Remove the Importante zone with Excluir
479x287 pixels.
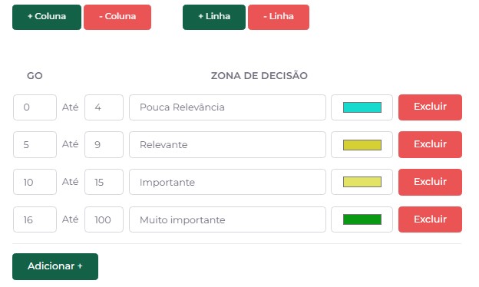tap(430, 182)
